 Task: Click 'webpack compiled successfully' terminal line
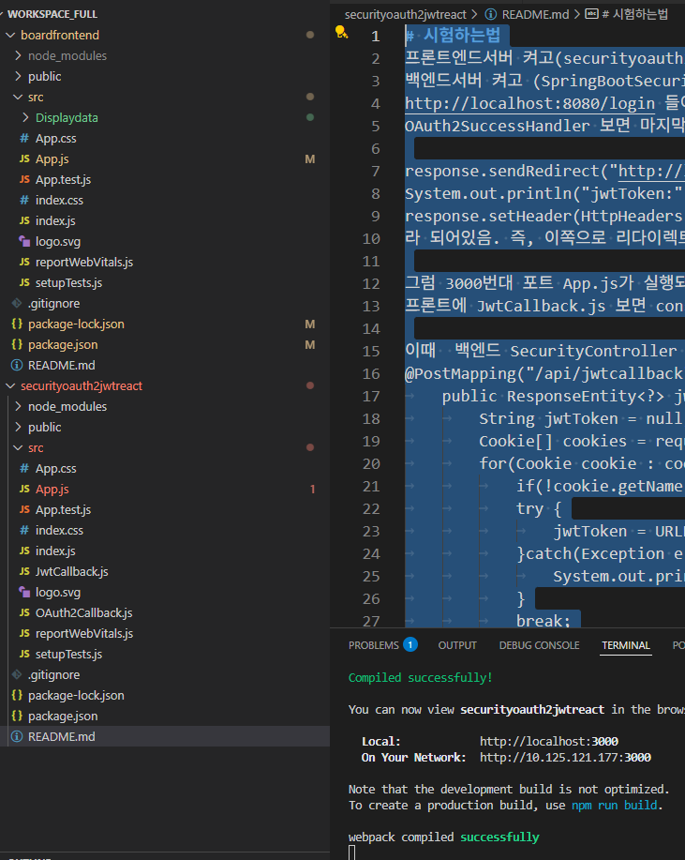444,837
